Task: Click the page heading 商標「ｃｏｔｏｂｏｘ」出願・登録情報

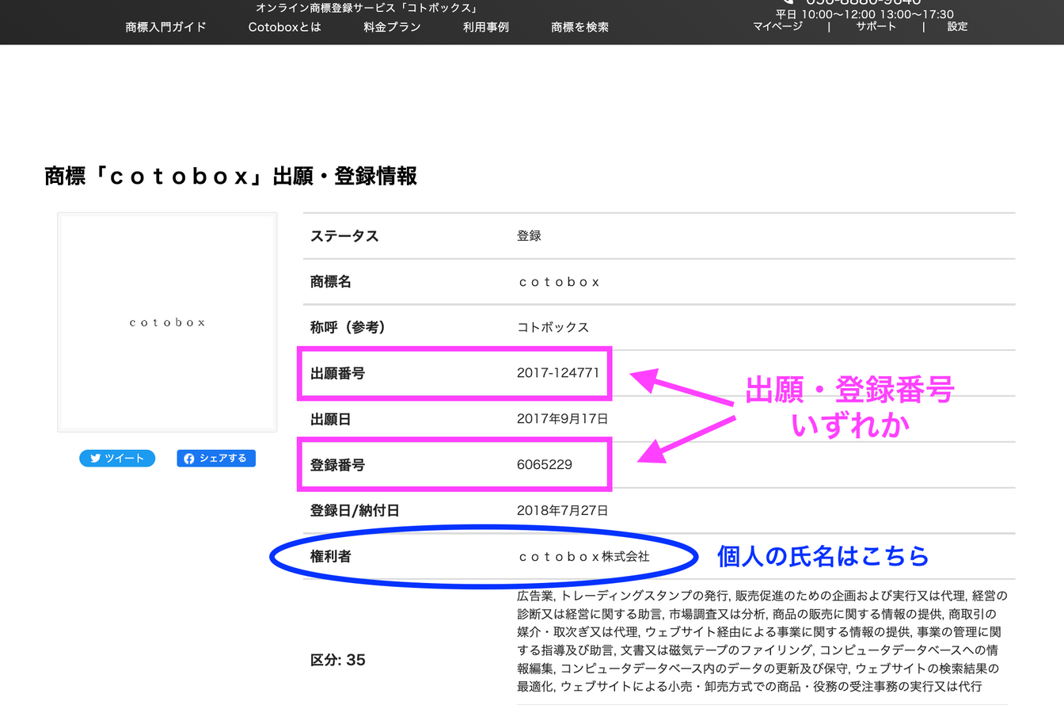Action: [x=231, y=176]
